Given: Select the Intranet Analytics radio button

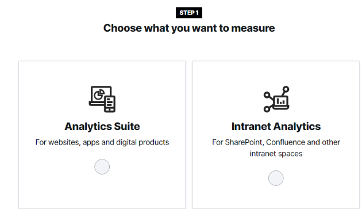Looking at the screenshot, I should (x=276, y=178).
